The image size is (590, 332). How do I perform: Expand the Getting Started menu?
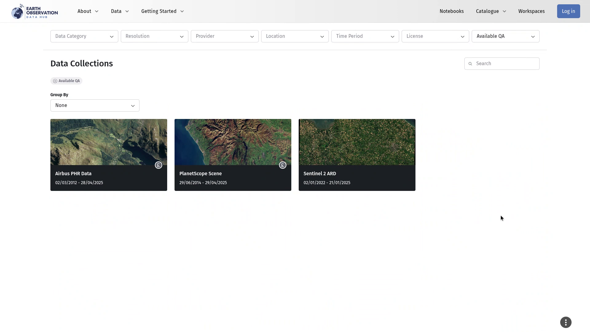point(162,11)
